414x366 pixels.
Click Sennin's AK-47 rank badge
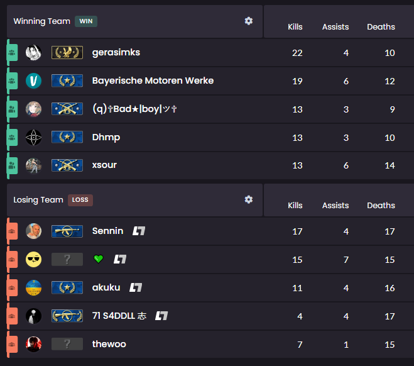tap(67, 231)
